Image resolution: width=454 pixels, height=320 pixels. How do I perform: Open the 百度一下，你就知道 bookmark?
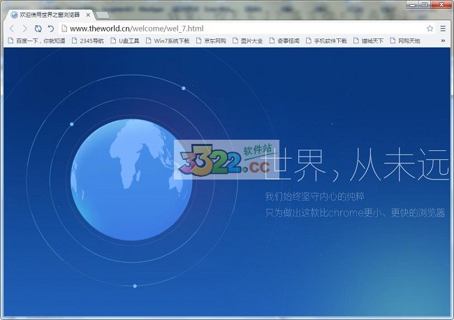36,41
